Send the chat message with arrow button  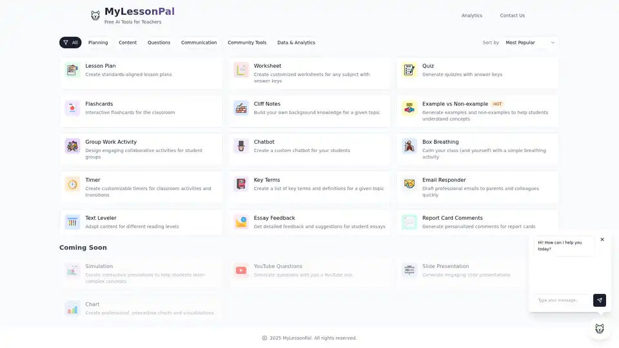tap(599, 300)
